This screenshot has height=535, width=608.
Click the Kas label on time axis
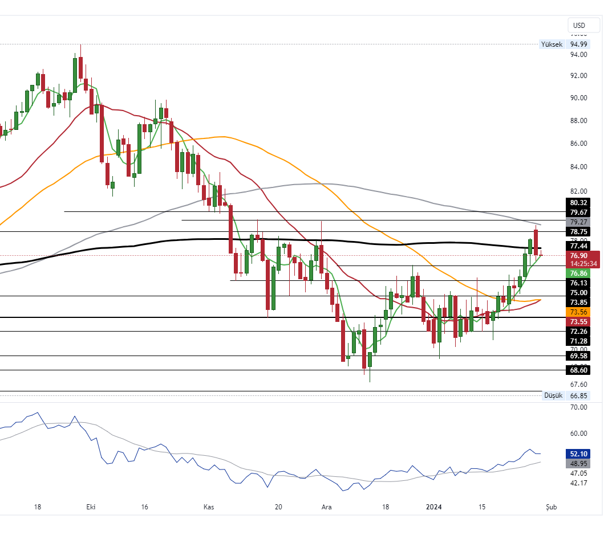[x=209, y=507]
